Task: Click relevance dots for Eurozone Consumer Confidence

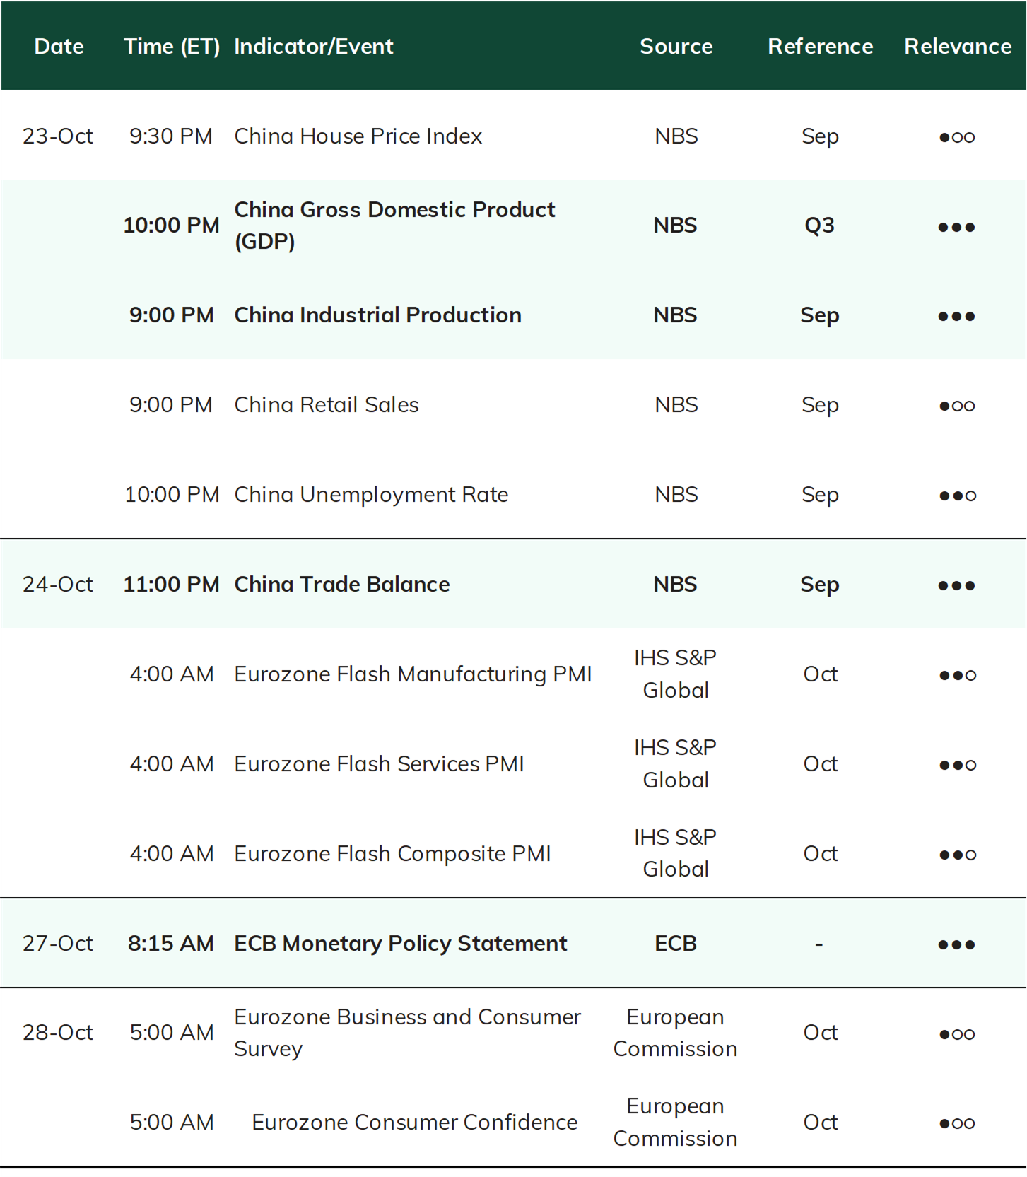Action: (956, 1123)
